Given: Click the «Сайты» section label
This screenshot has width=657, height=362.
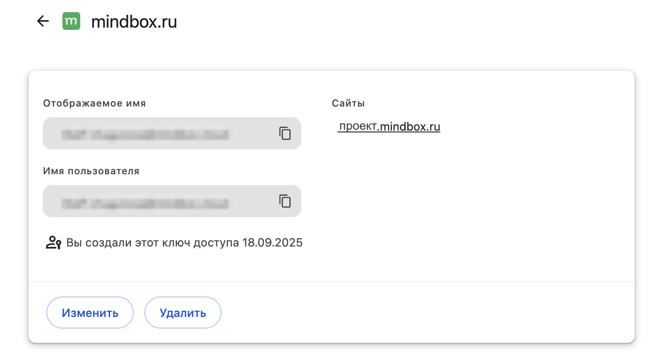Looking at the screenshot, I should 348,103.
